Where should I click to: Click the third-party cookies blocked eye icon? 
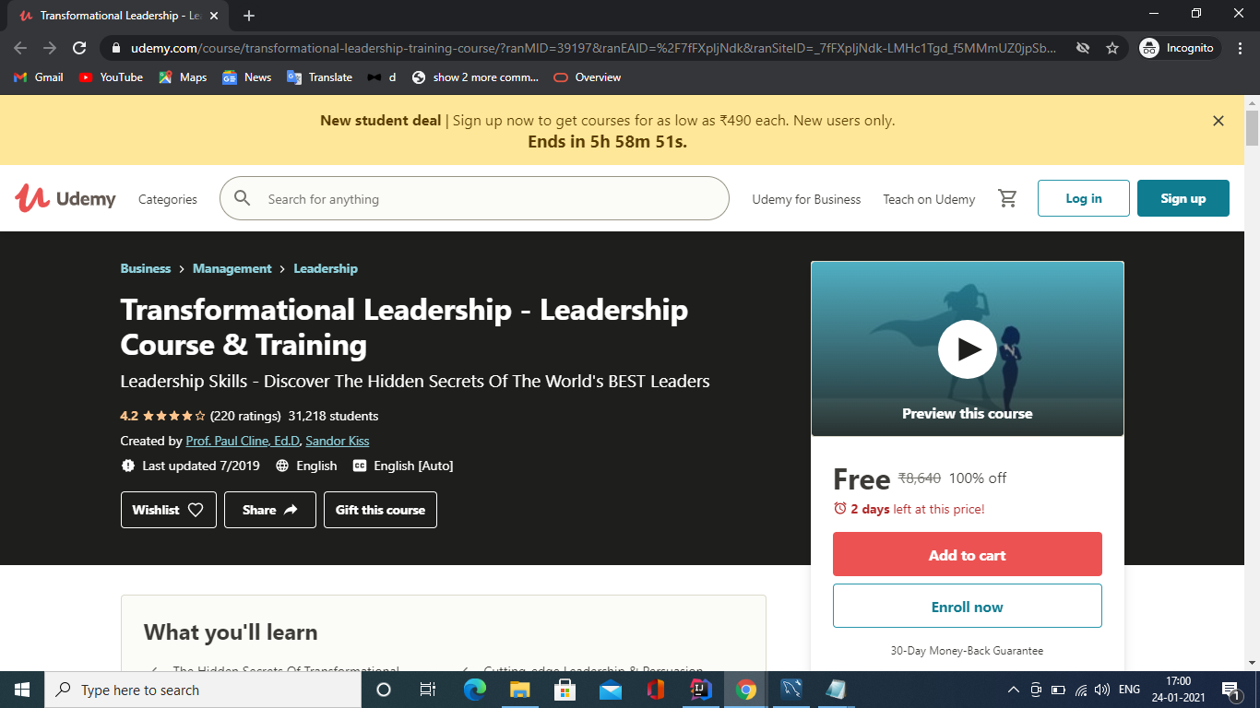pyautogui.click(x=1083, y=48)
